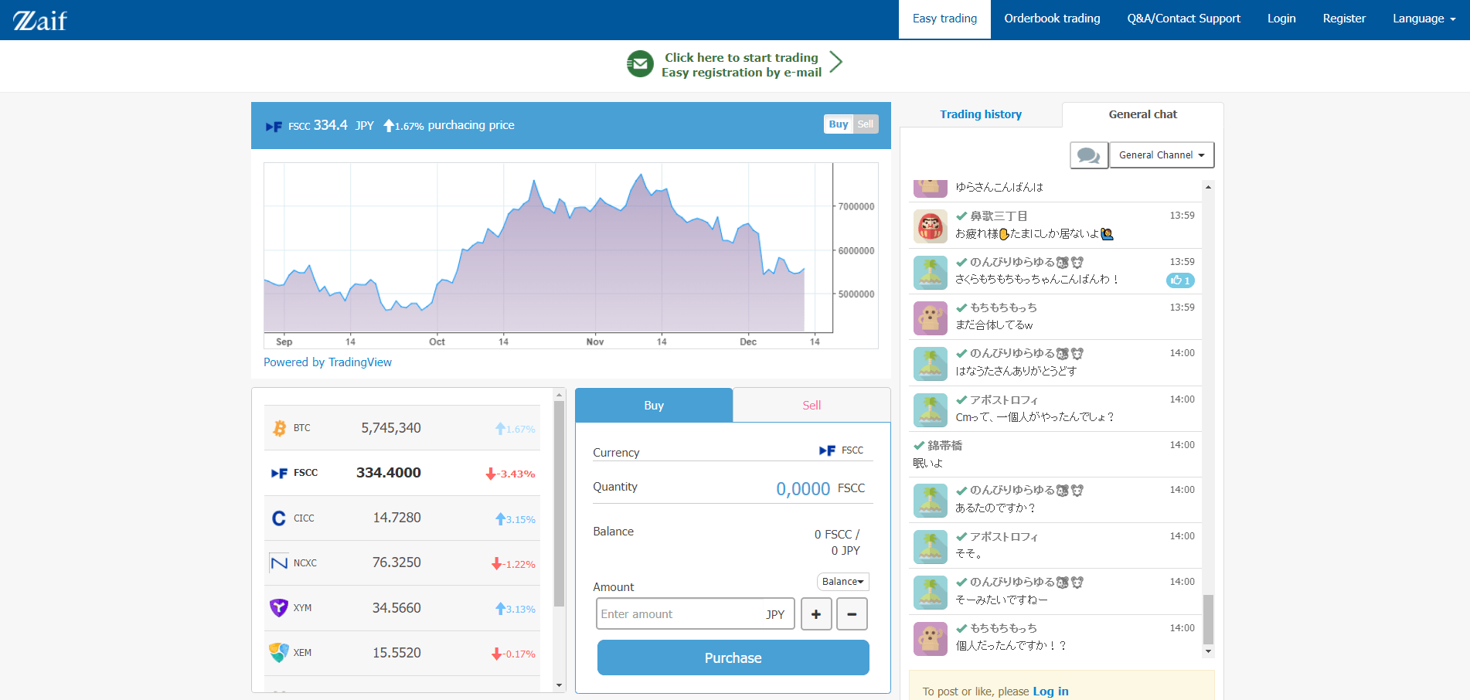Select the Buy order tab

coord(654,406)
